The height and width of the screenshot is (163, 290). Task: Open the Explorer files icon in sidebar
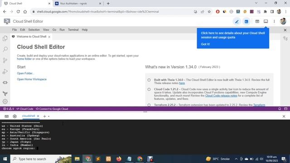(x=5, y=38)
